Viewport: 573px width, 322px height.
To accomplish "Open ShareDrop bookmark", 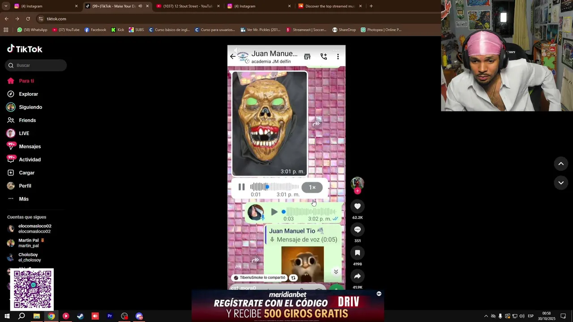I will [x=344, y=30].
